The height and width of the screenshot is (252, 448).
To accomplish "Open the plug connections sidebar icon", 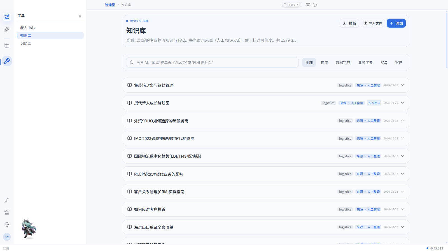I will coord(7,200).
